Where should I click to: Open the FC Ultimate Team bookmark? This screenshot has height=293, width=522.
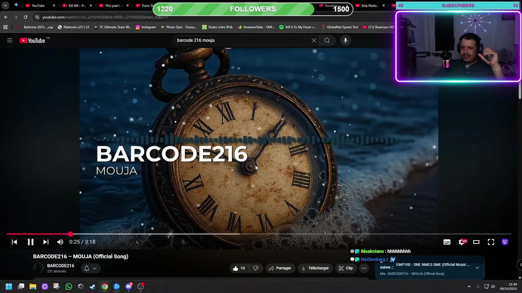(x=112, y=27)
